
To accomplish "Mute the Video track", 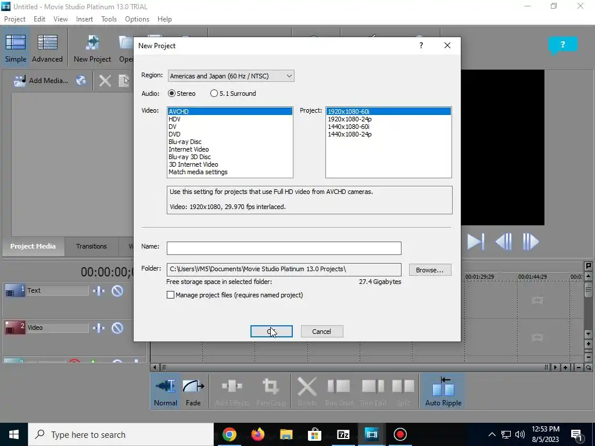I will (x=117, y=328).
